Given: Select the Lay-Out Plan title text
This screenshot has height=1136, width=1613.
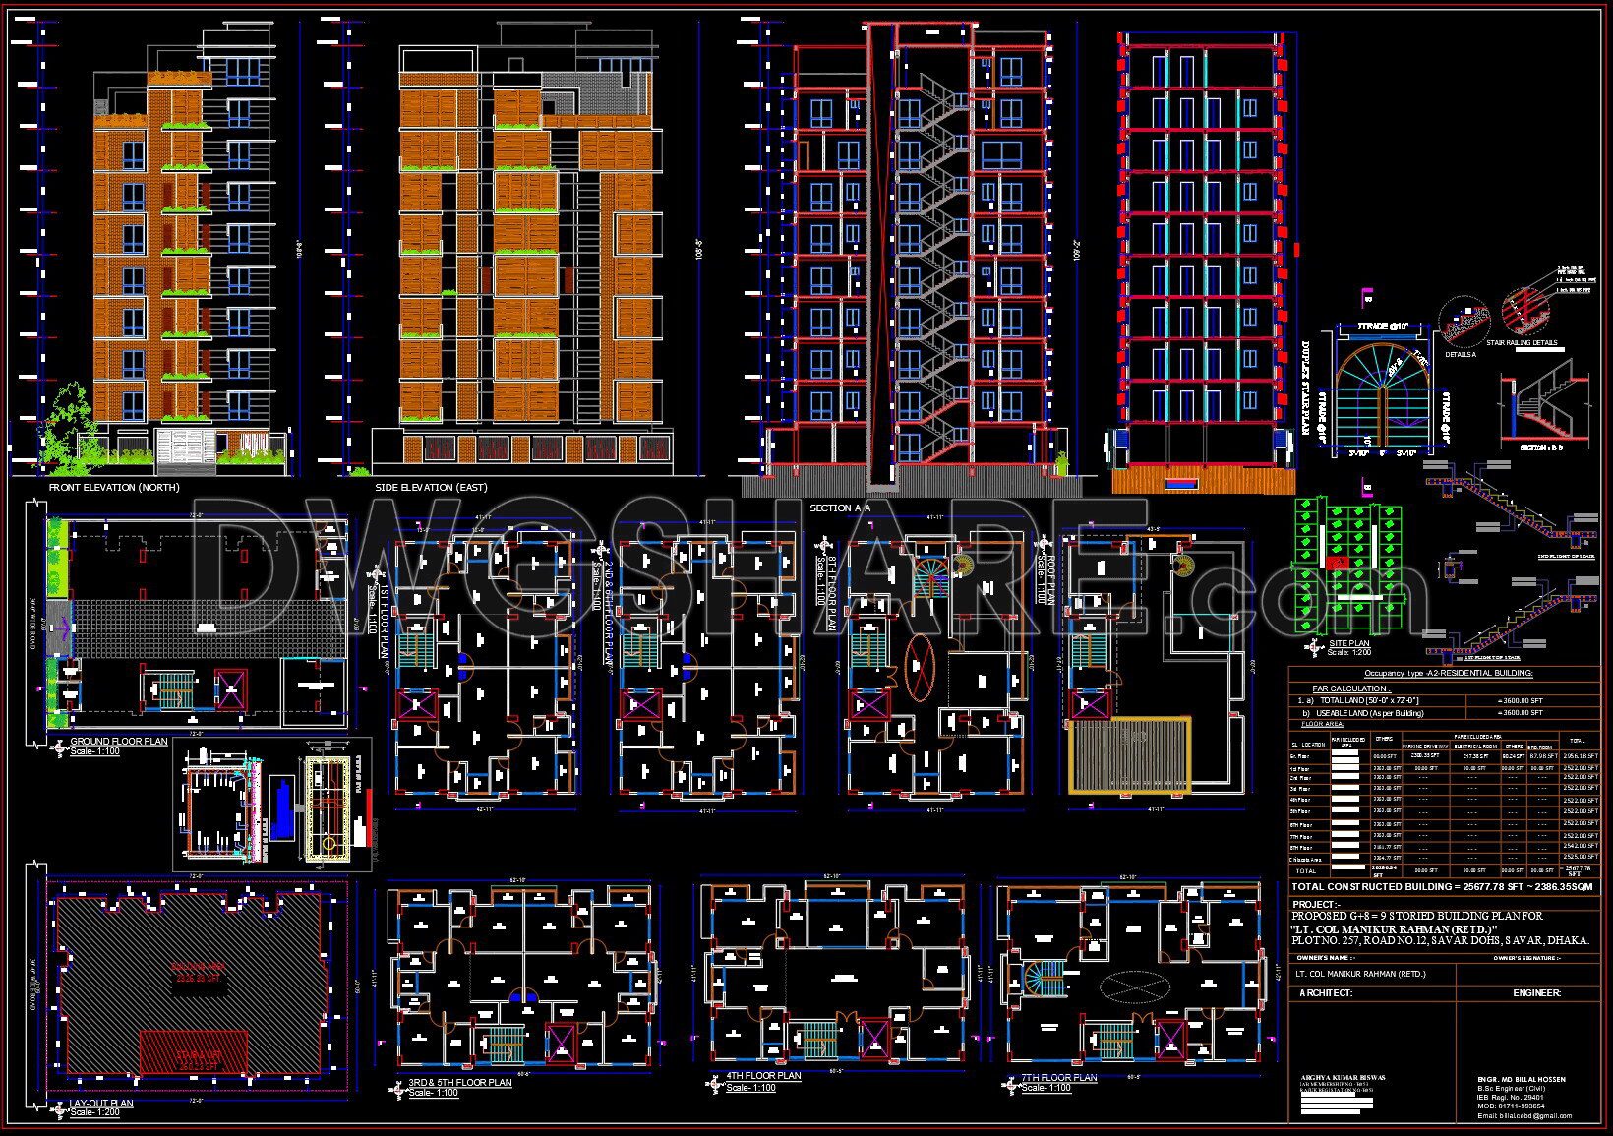Looking at the screenshot, I should pos(101,1104).
